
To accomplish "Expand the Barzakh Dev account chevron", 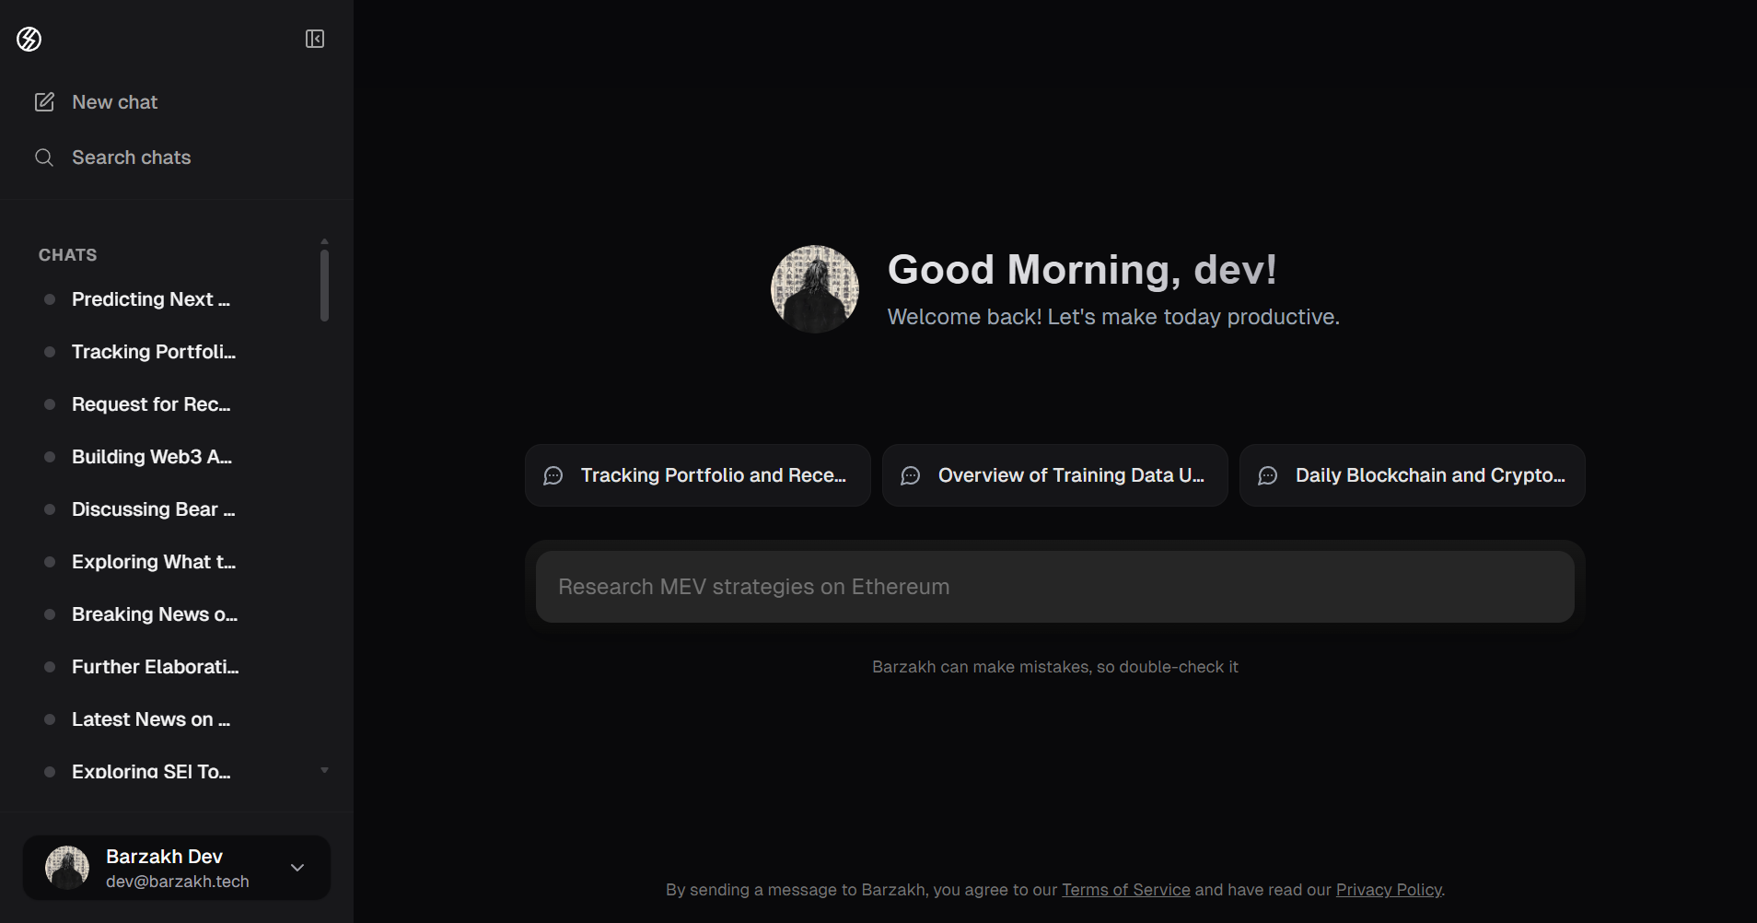I will coord(297,868).
